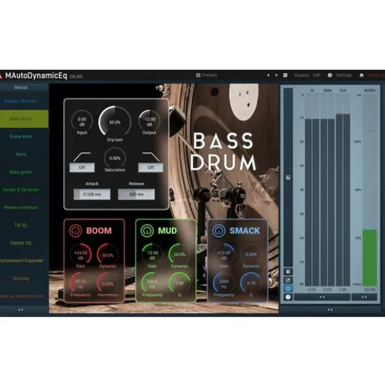
Task: Open the Presets menu
Action: tap(206, 75)
